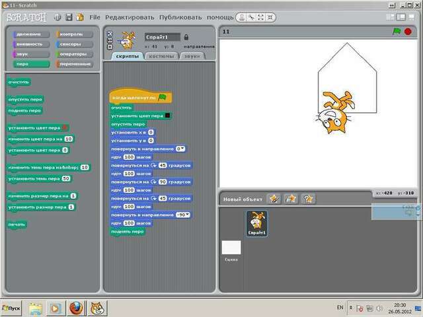Click установить y в value field

(151, 141)
